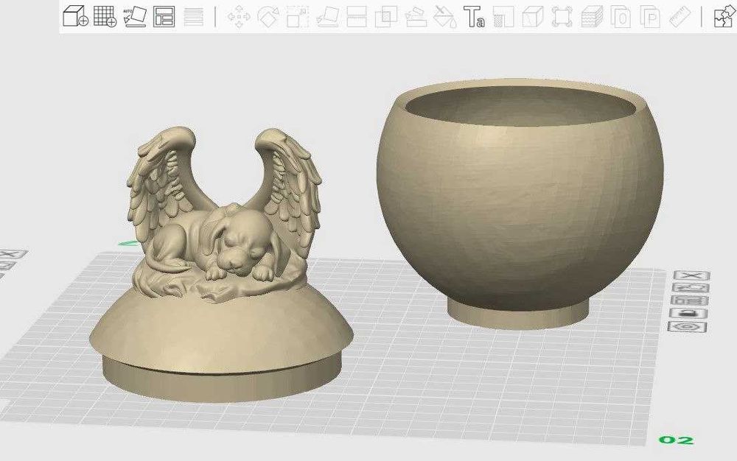
Task: Select the Lay on face tool
Action: 328,16
